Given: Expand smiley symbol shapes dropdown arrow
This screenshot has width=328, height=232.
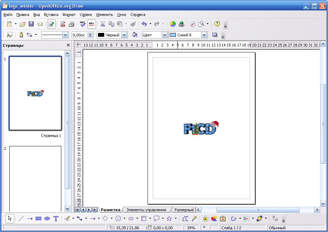Looking at the screenshot, I should [124, 218].
